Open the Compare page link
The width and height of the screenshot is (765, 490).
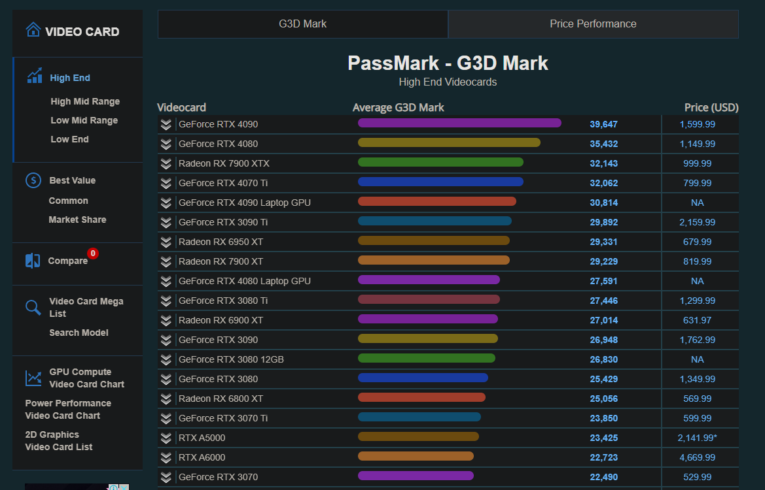coord(68,261)
